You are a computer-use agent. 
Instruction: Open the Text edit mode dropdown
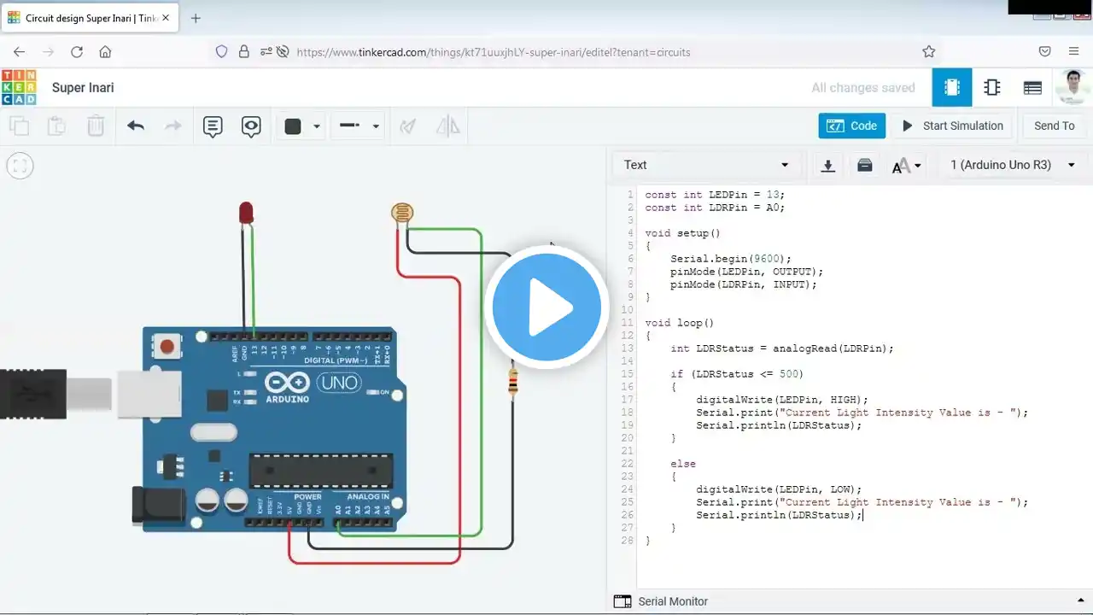click(705, 165)
